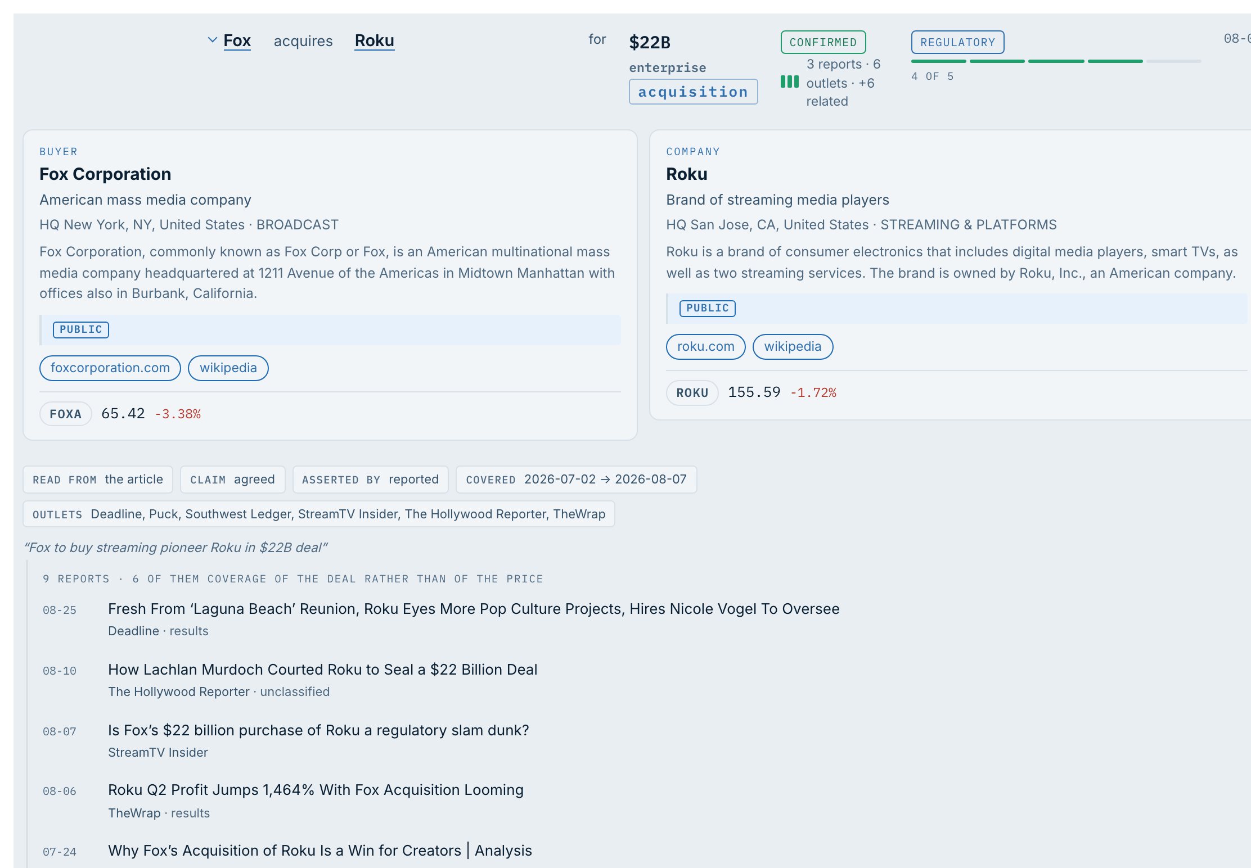This screenshot has width=1251, height=868.
Task: Open the roku.com link
Action: tap(705, 347)
